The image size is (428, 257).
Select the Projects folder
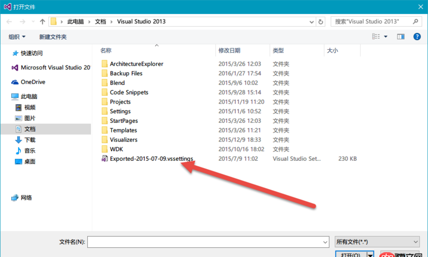[120, 102]
